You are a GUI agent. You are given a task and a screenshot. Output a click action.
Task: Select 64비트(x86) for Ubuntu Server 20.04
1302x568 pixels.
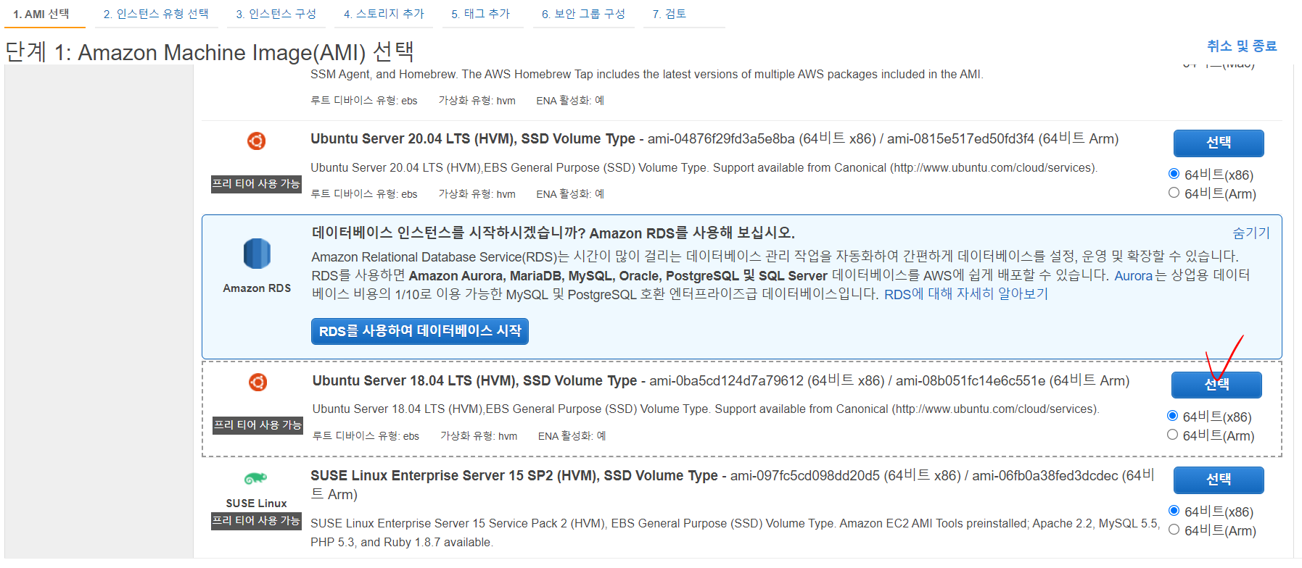pos(1174,174)
